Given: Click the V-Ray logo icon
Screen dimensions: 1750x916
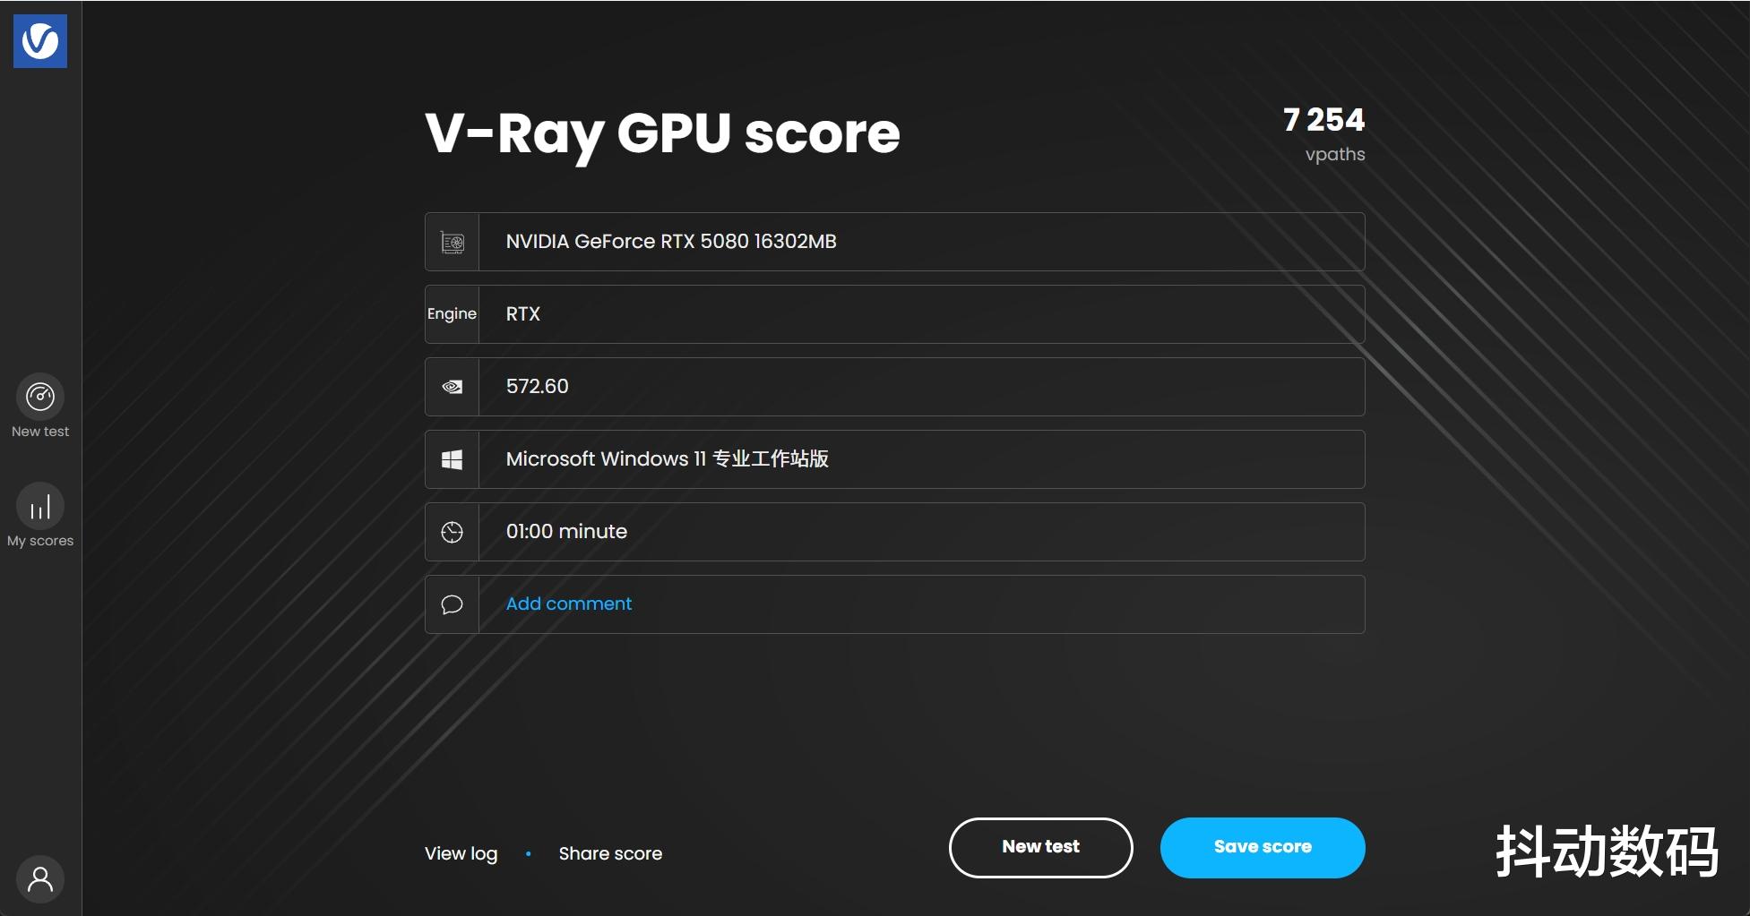Looking at the screenshot, I should 40,40.
